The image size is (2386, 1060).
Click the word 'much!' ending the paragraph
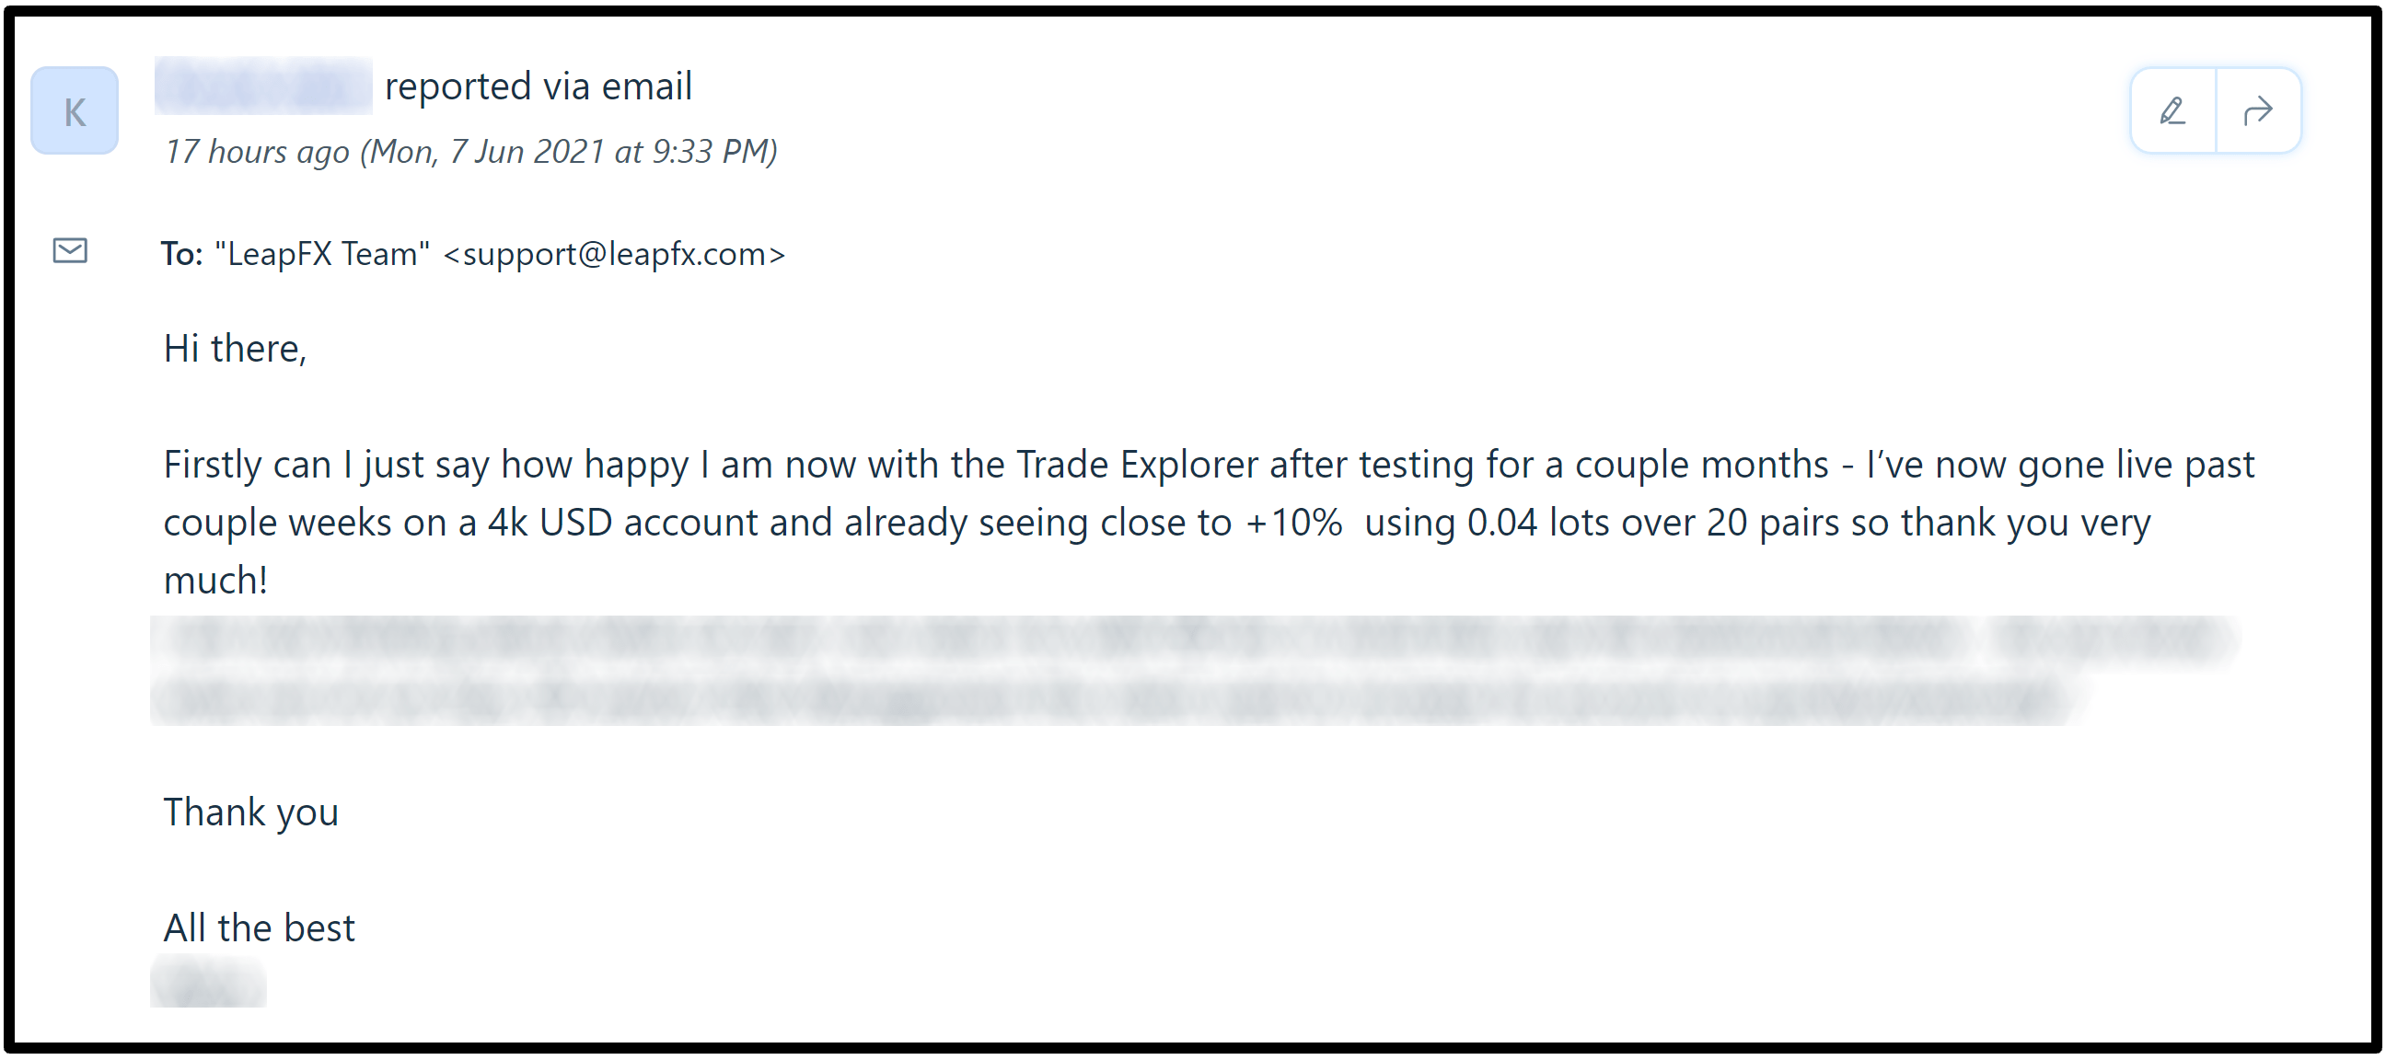point(215,582)
